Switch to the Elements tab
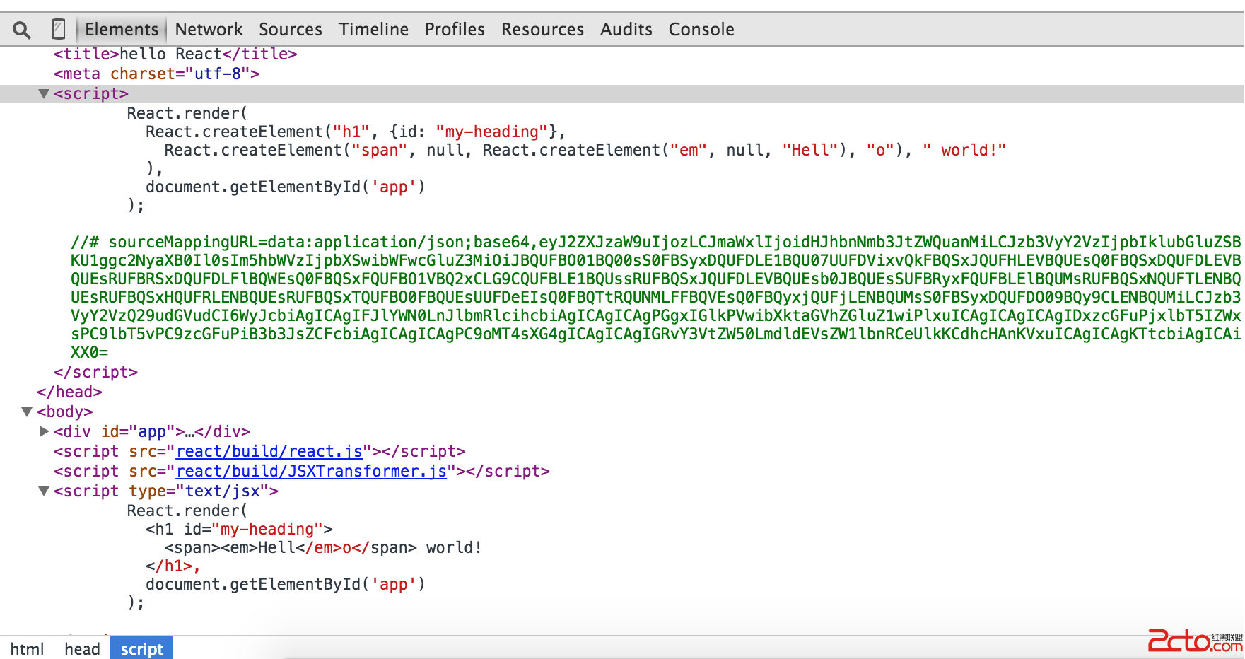The image size is (1245, 659). [x=122, y=30]
